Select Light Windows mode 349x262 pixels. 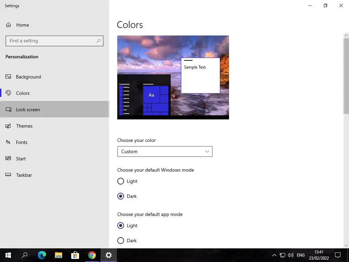tap(121, 181)
